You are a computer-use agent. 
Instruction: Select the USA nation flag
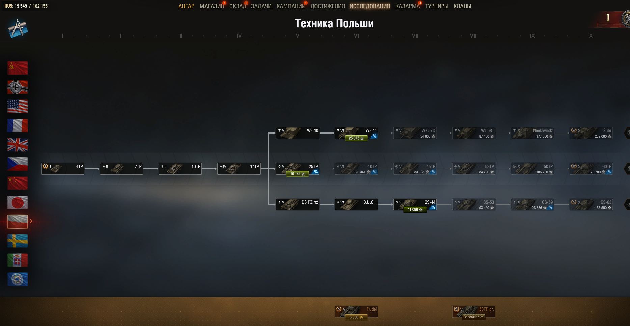(x=18, y=106)
